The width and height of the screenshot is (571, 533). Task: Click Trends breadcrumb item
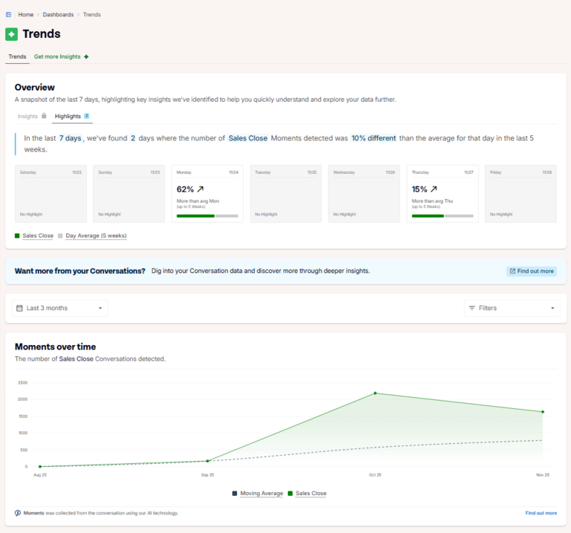pos(91,15)
